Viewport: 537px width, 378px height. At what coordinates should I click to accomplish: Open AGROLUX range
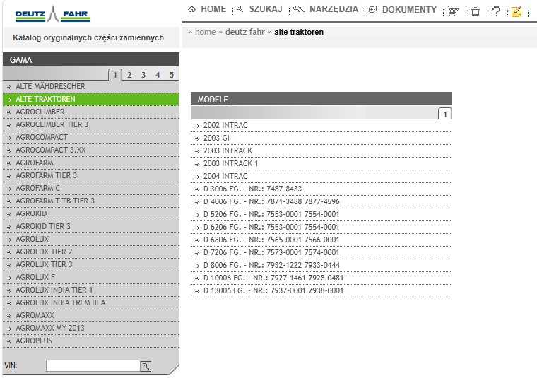(x=90, y=239)
